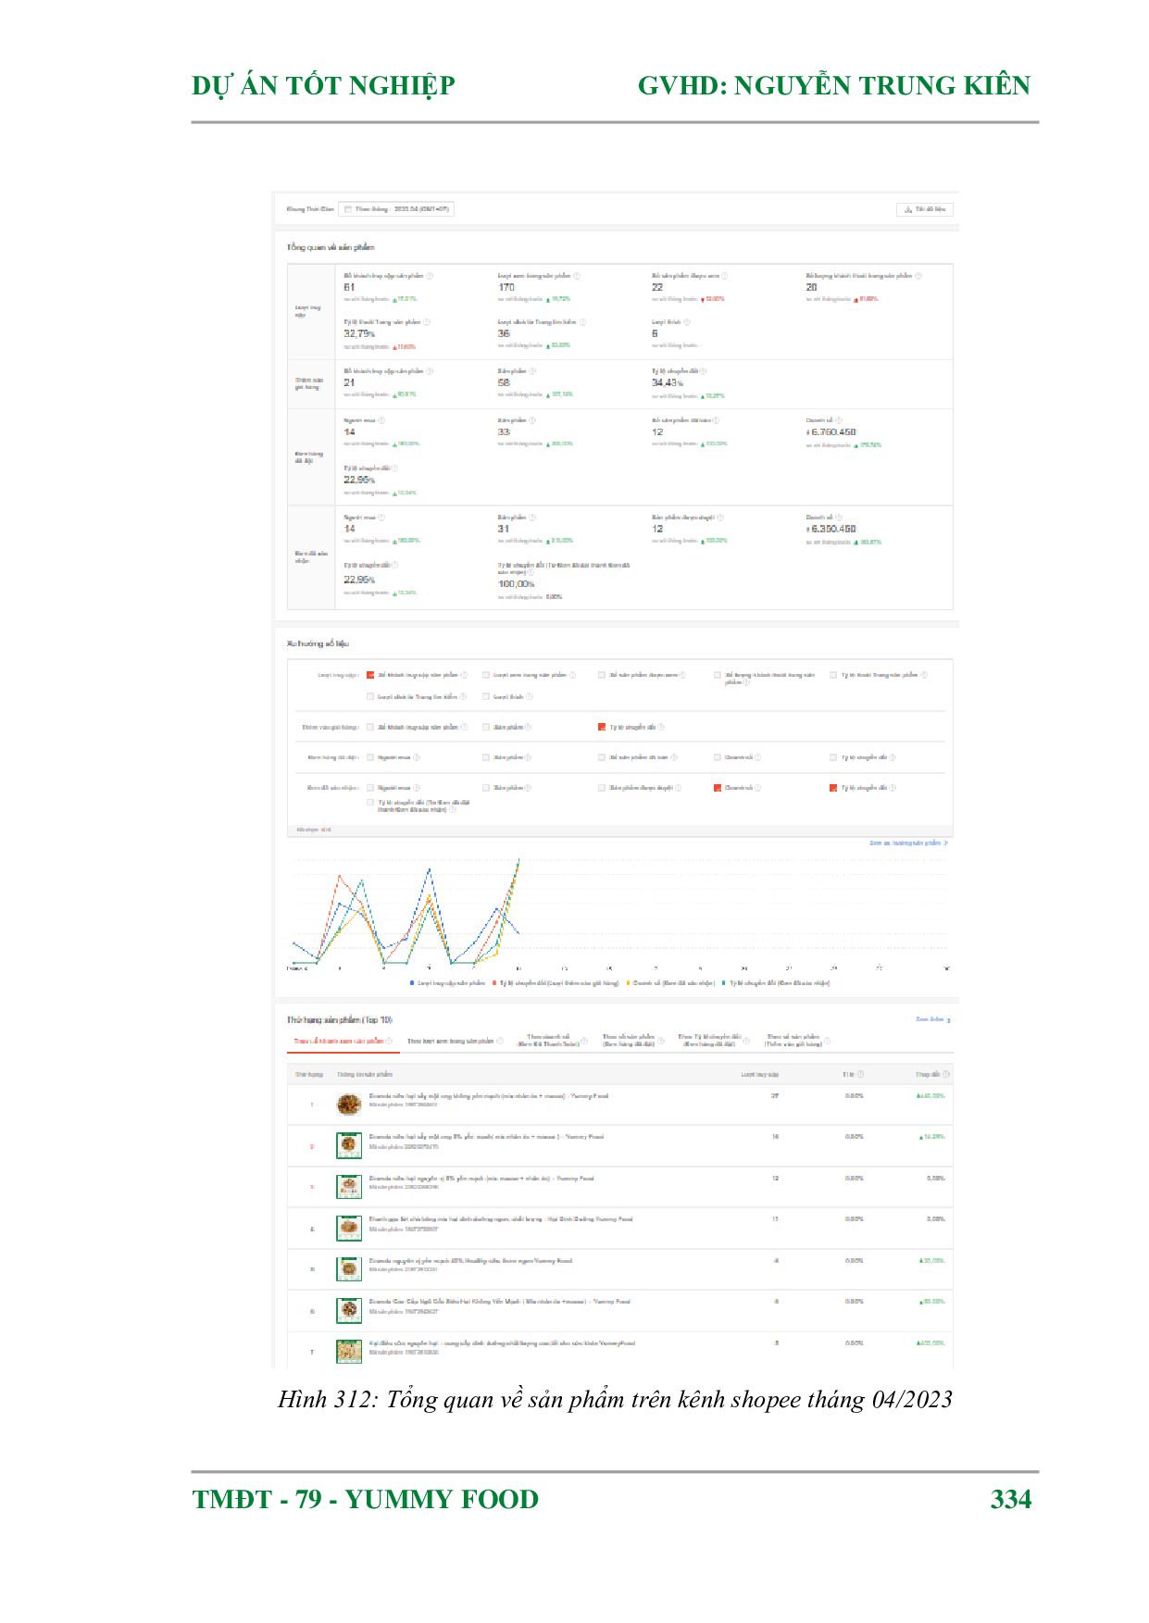Image resolution: width=1149 pixels, height=1623 pixels.
Task: Open help icon for bounce rate 32,79%
Action: [x=427, y=322]
